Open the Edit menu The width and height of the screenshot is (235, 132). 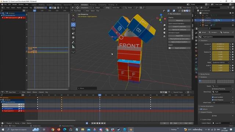[10, 4]
